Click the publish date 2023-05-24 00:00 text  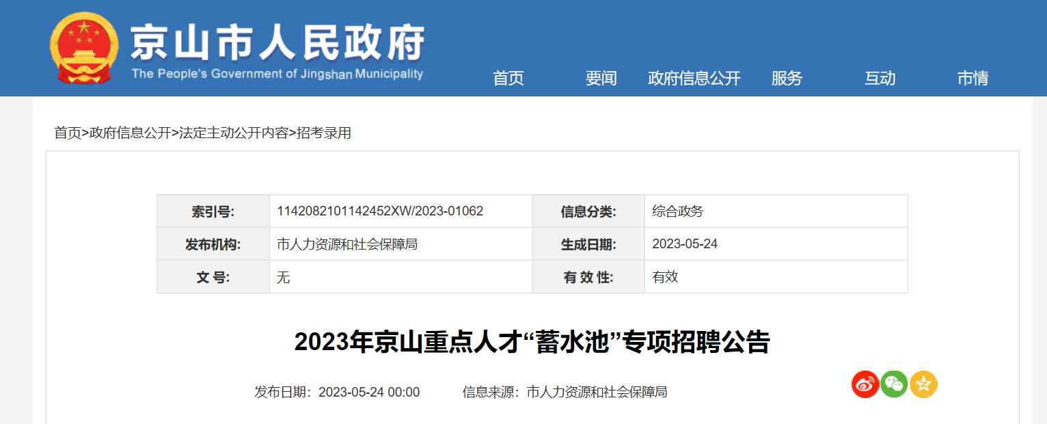click(x=369, y=392)
